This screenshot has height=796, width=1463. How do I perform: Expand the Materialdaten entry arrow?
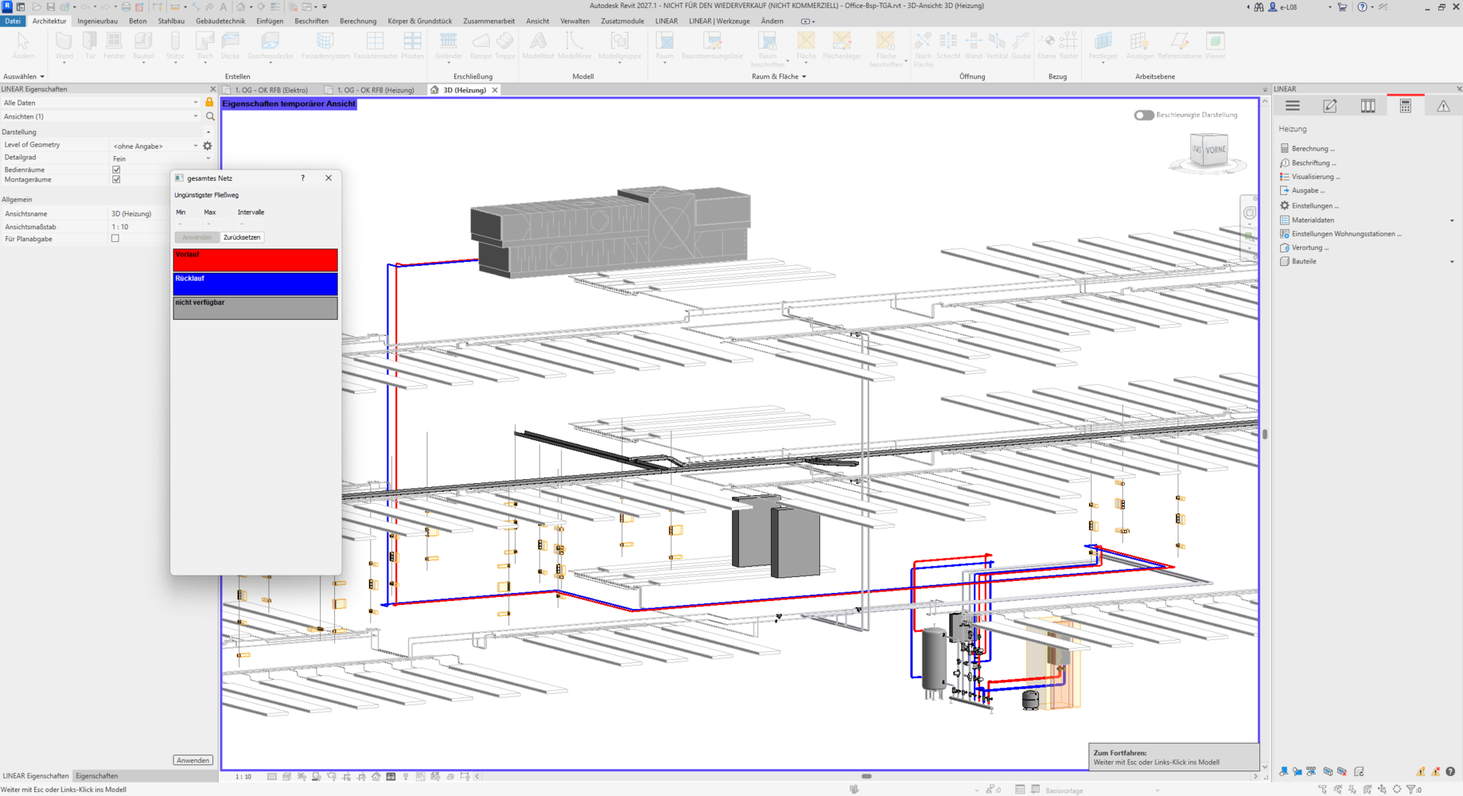coord(1451,220)
